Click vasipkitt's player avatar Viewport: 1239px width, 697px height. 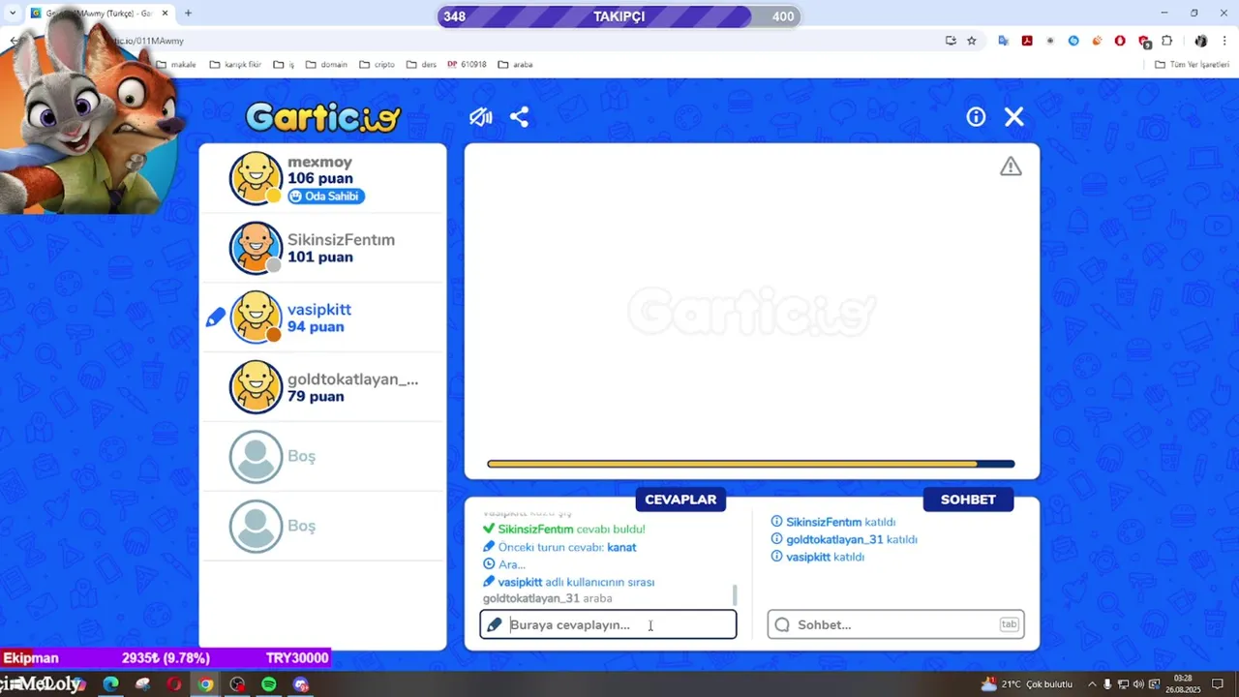(256, 318)
